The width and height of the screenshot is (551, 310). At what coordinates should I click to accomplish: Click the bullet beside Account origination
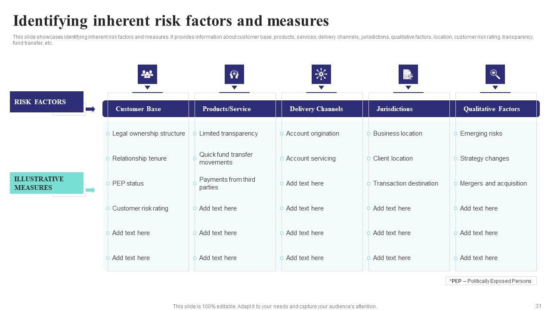[x=282, y=134]
